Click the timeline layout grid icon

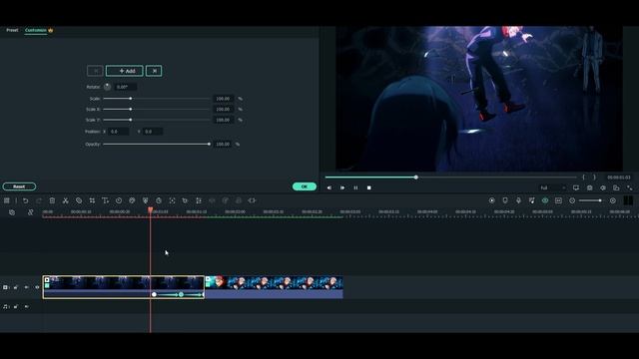point(7,200)
